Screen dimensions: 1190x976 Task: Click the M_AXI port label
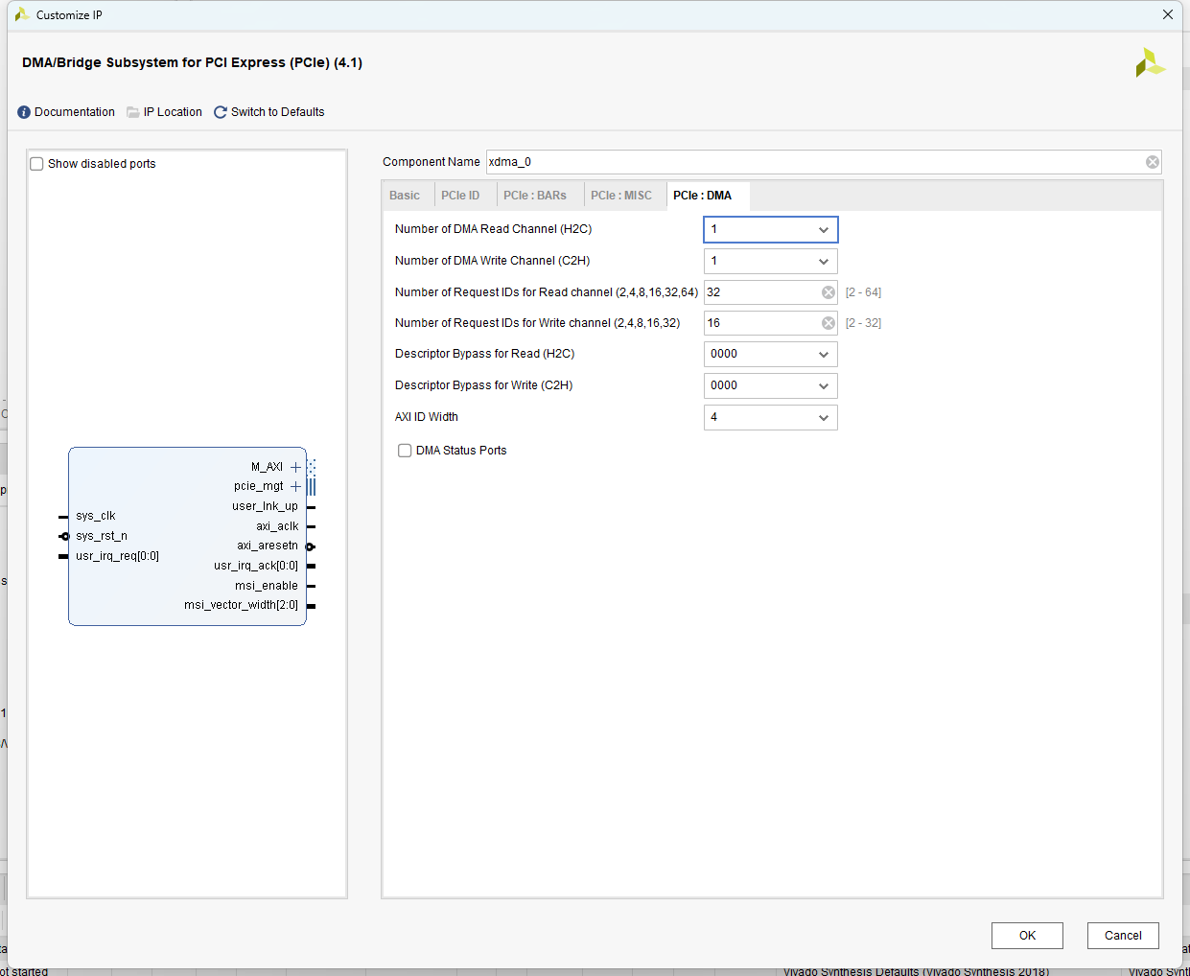pyautogui.click(x=267, y=467)
